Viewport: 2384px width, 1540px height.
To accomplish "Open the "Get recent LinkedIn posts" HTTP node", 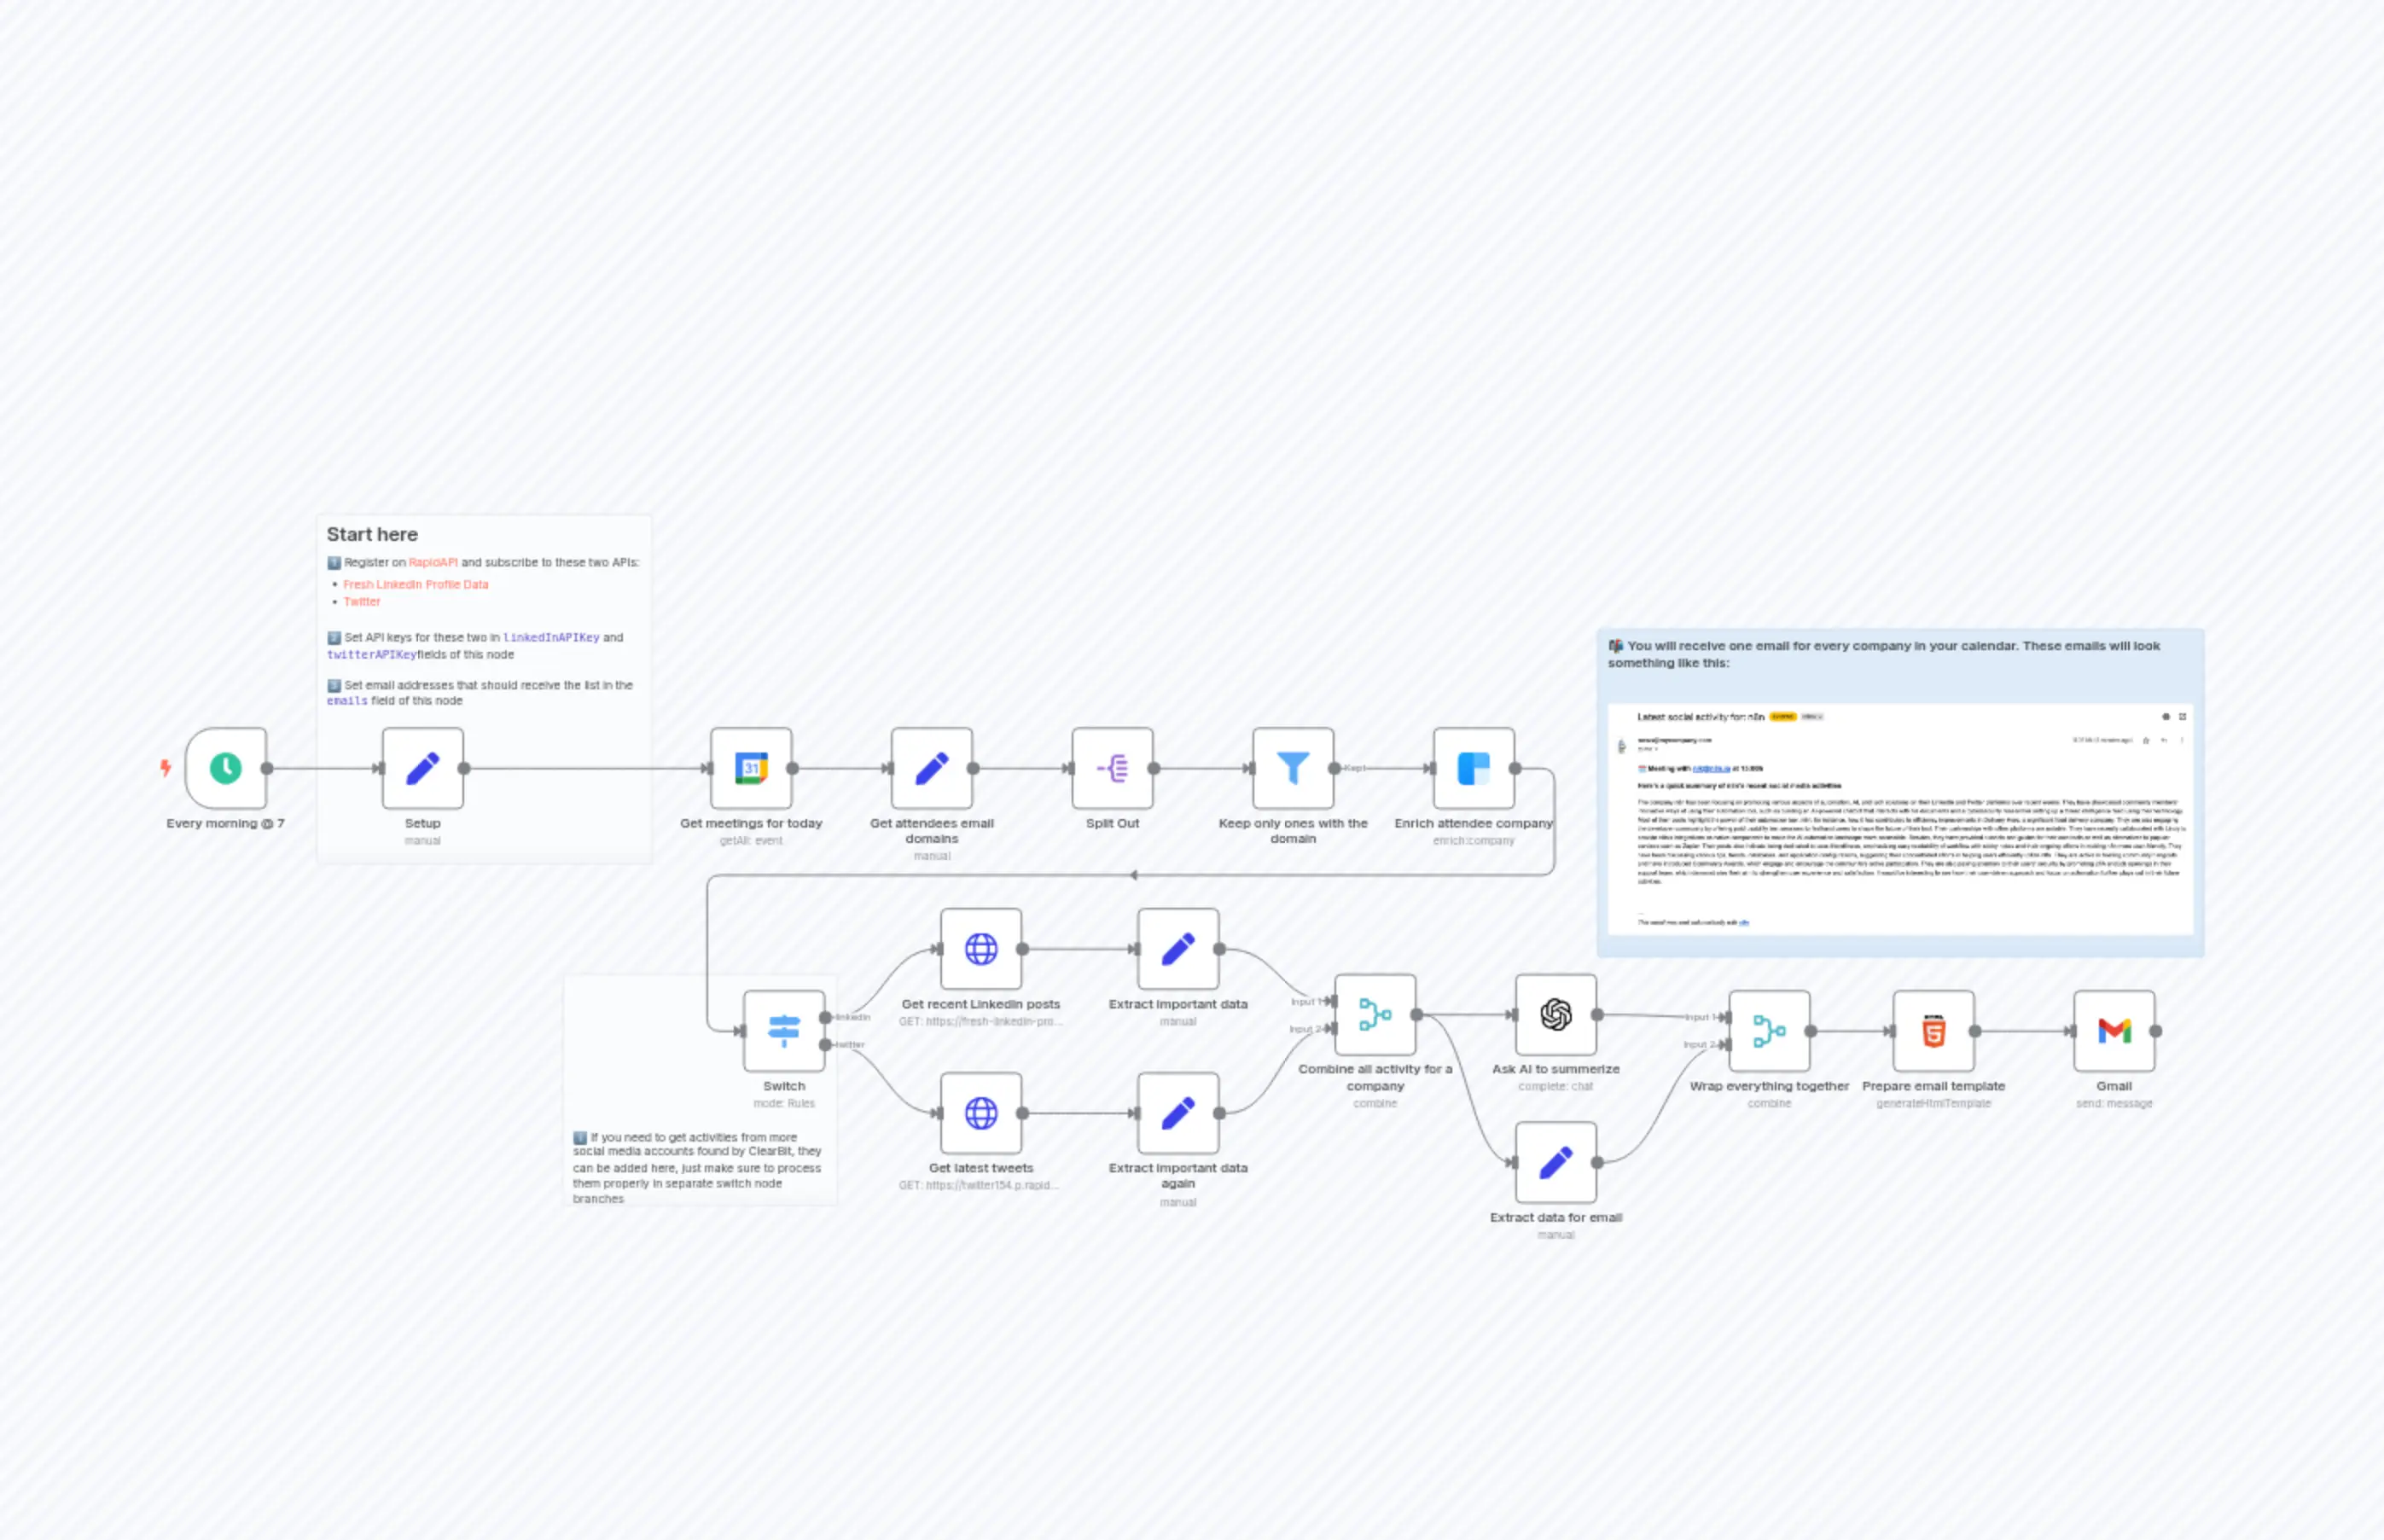I will tap(983, 948).
